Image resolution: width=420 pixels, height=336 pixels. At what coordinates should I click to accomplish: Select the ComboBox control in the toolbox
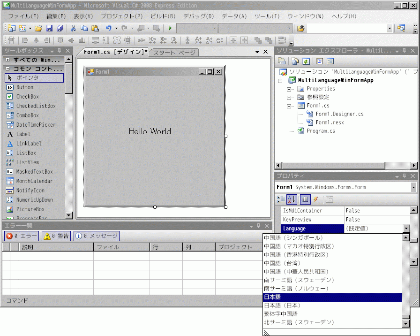click(x=34, y=115)
